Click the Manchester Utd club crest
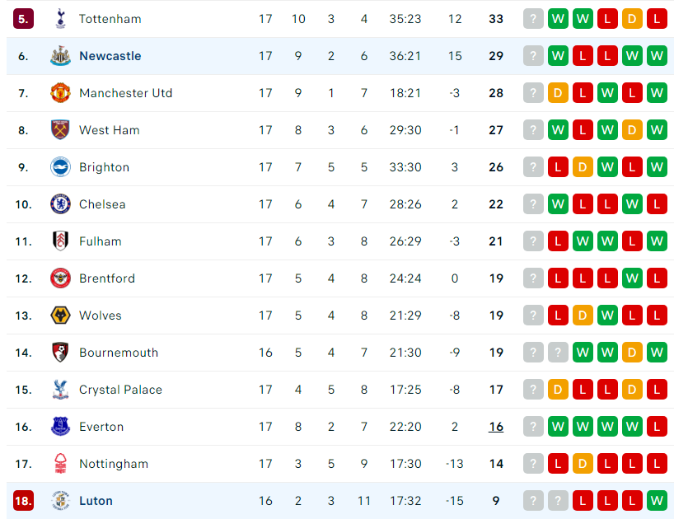The height and width of the screenshot is (519, 674). (61, 93)
